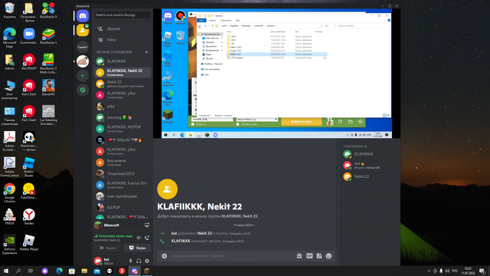This screenshot has width=490, height=276.
Task: Open Nekit 22 direct message
Action: (122, 84)
